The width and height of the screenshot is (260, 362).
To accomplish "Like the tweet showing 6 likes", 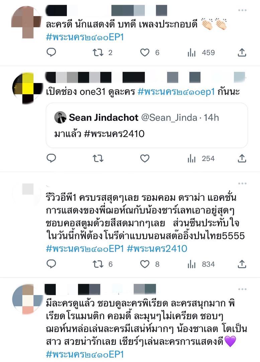I will point(145,53).
